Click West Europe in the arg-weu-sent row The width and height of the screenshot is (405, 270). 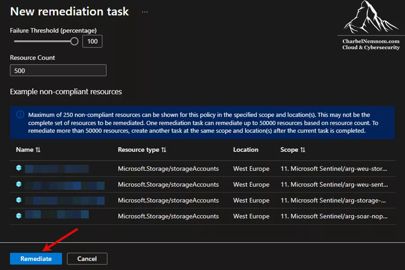point(251,184)
